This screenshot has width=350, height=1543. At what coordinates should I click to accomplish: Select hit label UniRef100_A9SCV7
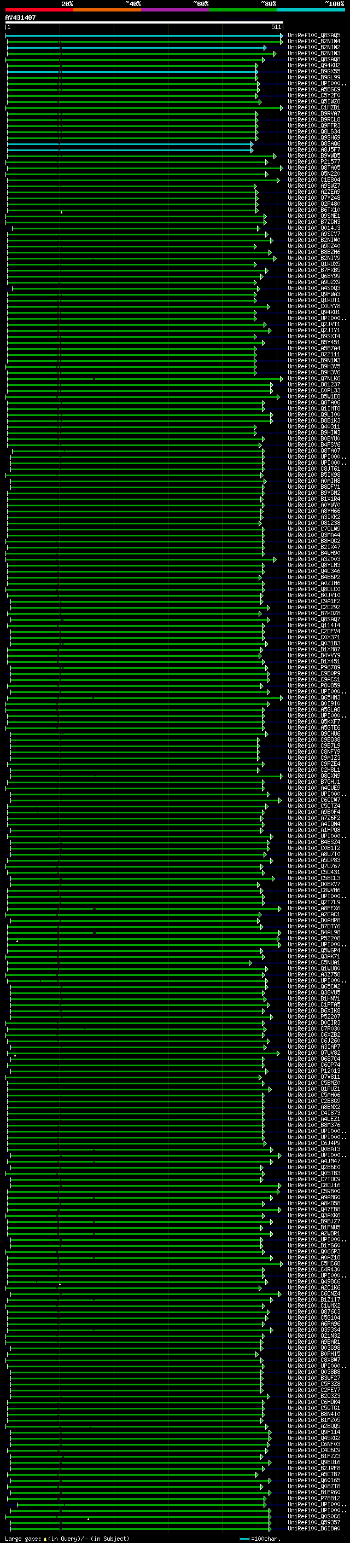point(314,234)
